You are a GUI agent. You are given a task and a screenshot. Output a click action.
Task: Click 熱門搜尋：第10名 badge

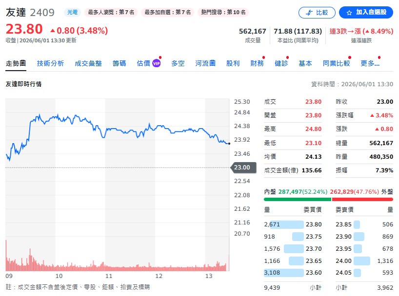point(223,12)
